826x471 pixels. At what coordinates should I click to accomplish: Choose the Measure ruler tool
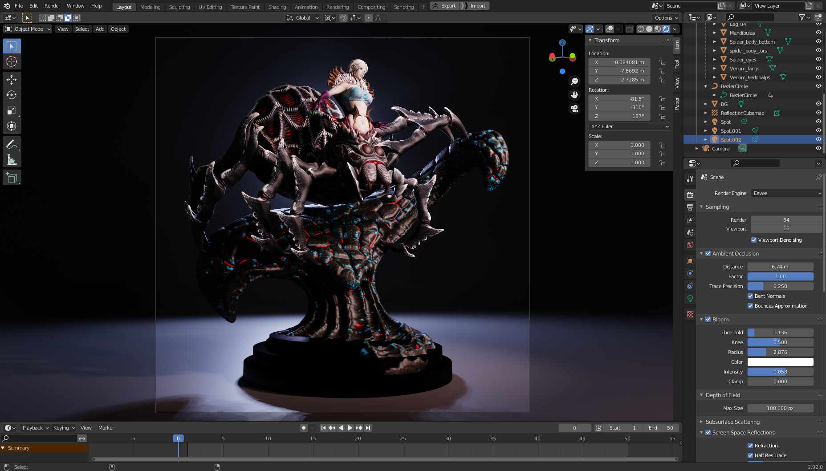point(12,160)
